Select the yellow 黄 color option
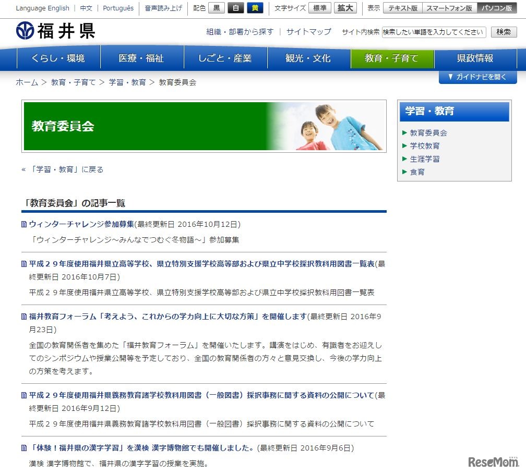Screen dimensions: 526x474 tap(255, 8)
